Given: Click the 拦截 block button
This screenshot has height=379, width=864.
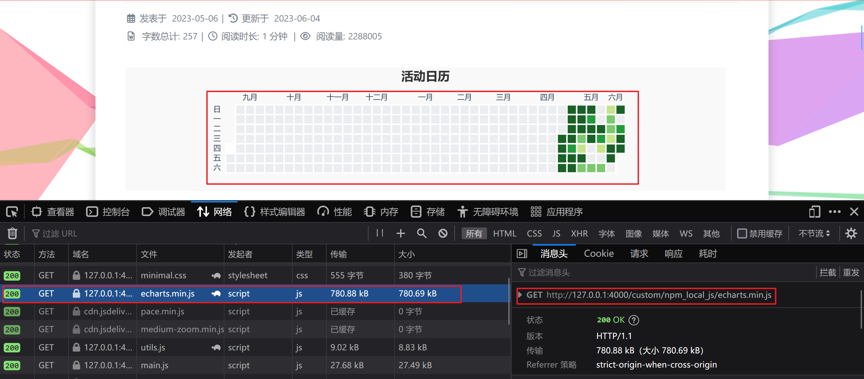Looking at the screenshot, I should click(828, 272).
